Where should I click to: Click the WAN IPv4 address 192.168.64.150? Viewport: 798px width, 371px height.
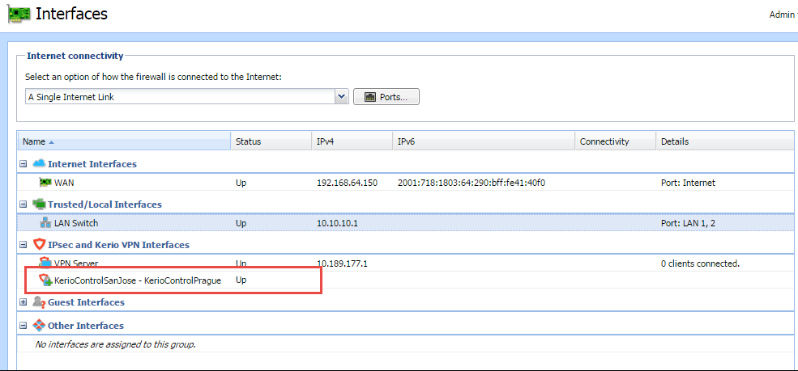click(x=347, y=183)
